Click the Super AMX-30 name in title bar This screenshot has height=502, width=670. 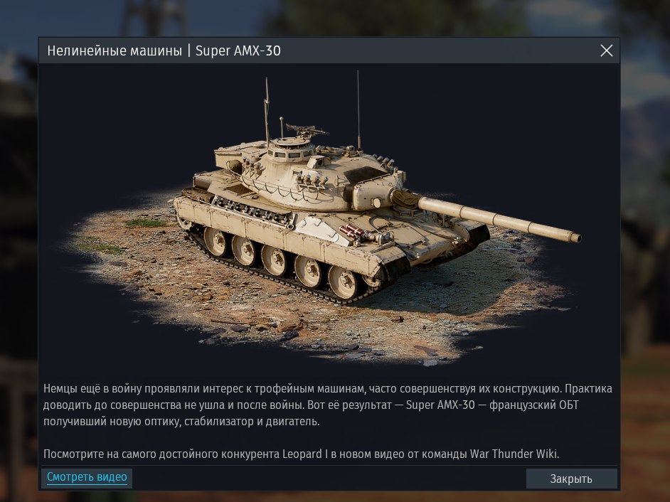tap(238, 50)
